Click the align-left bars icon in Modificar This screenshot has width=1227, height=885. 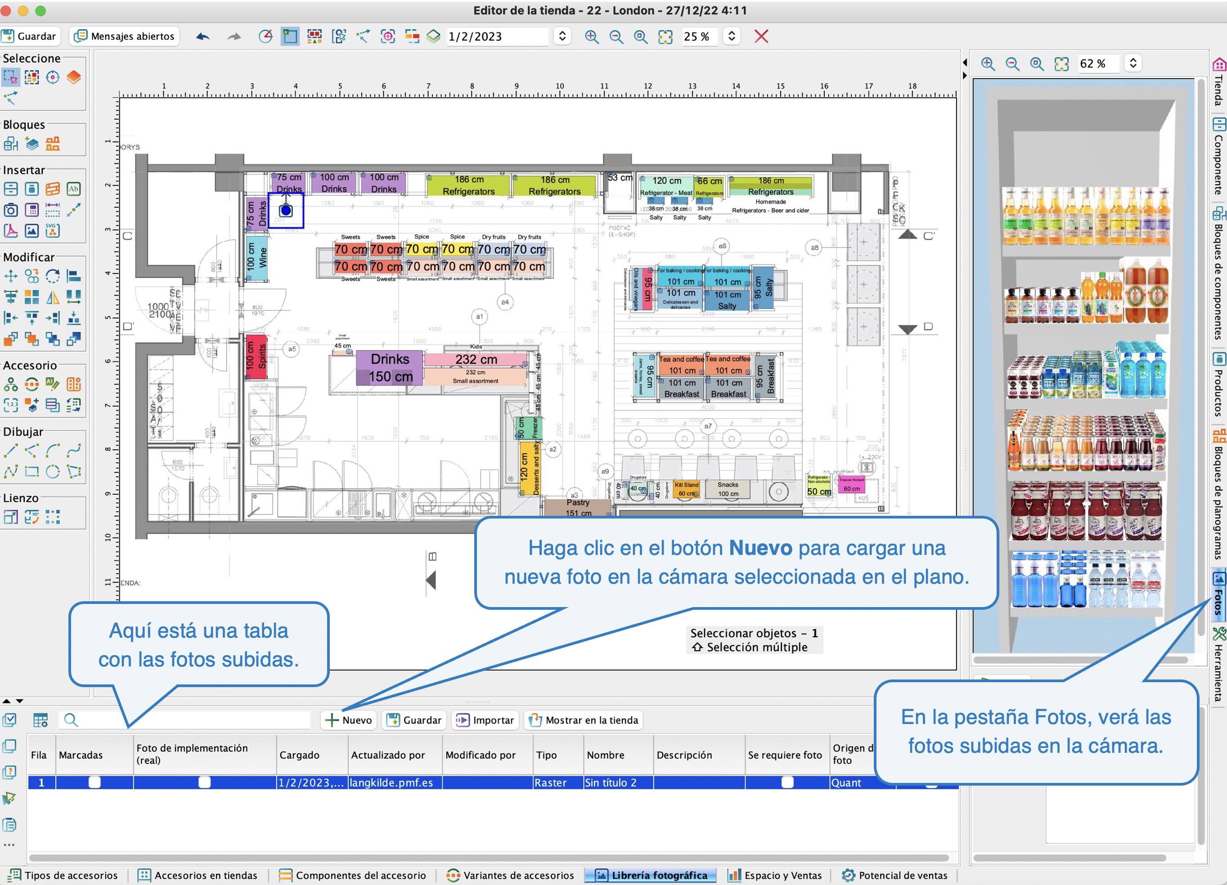click(x=74, y=276)
